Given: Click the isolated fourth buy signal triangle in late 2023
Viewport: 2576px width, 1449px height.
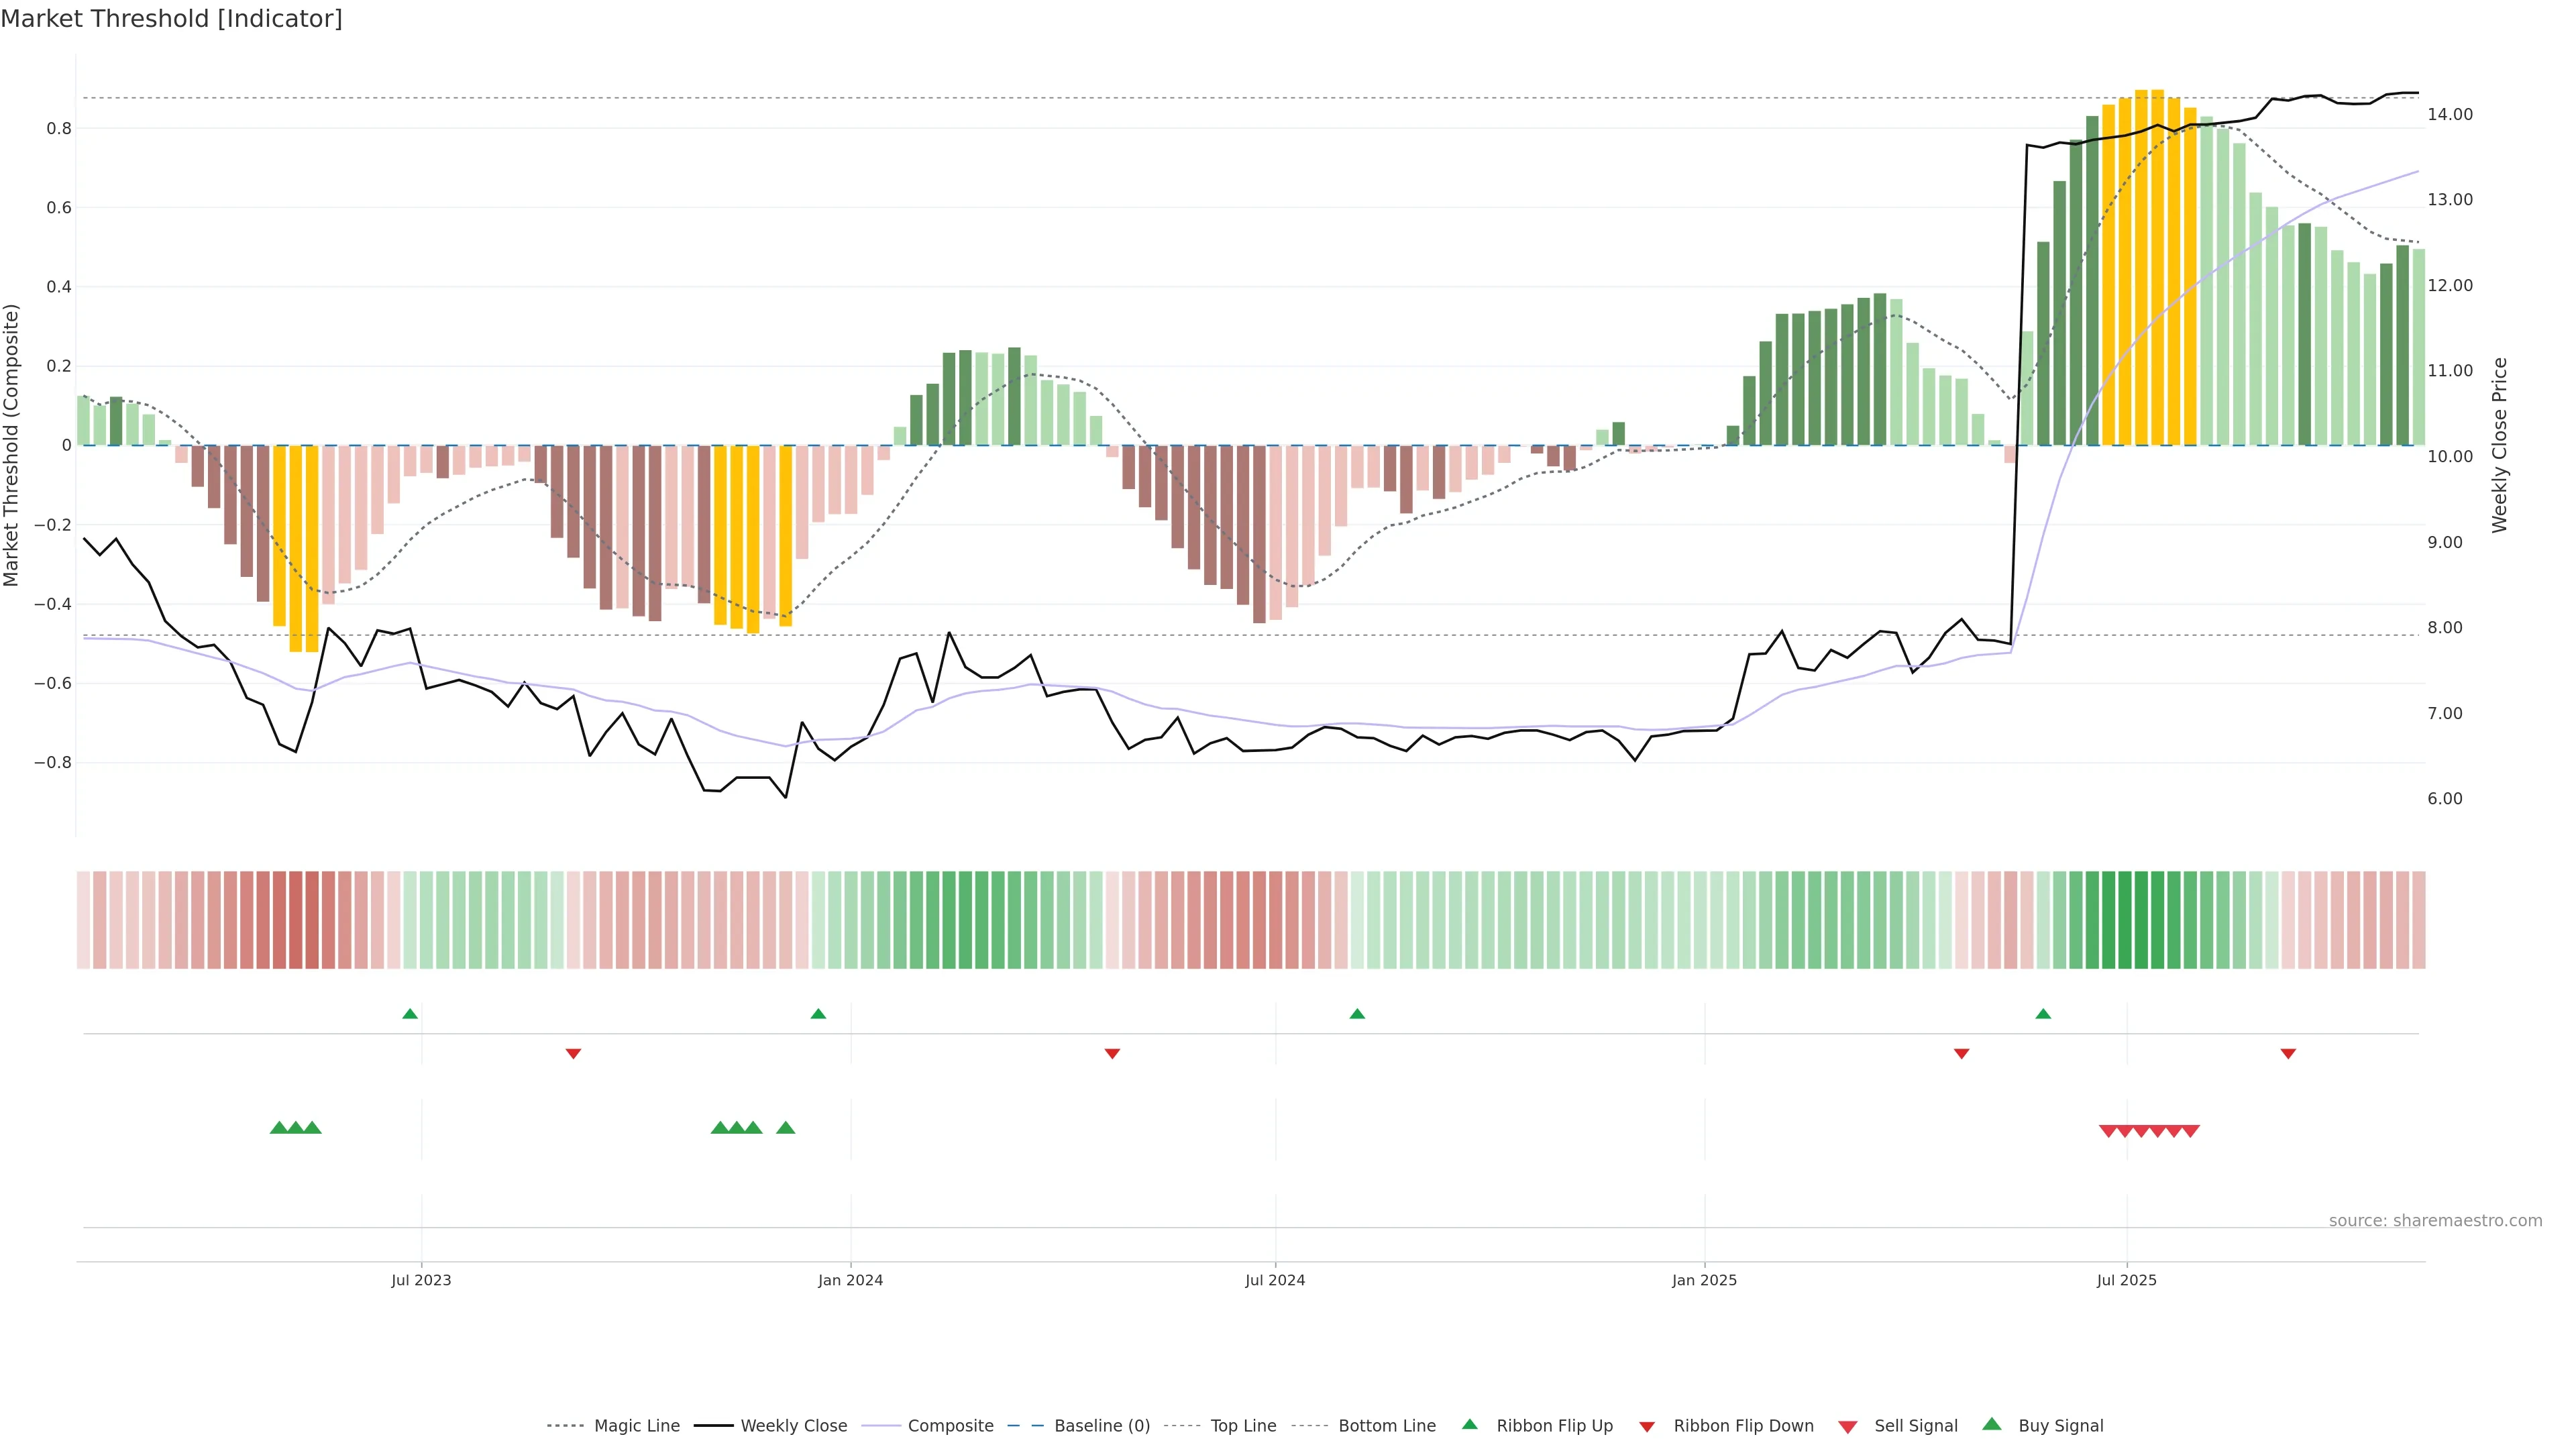Looking at the screenshot, I should pyautogui.click(x=786, y=1128).
